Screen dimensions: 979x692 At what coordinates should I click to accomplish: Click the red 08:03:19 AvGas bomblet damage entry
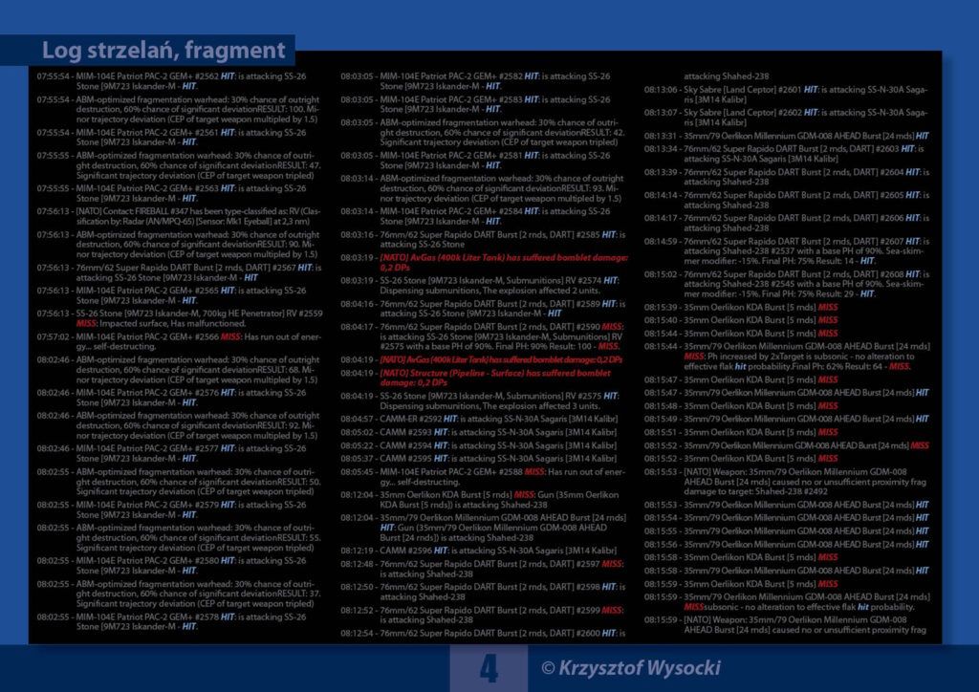484,262
